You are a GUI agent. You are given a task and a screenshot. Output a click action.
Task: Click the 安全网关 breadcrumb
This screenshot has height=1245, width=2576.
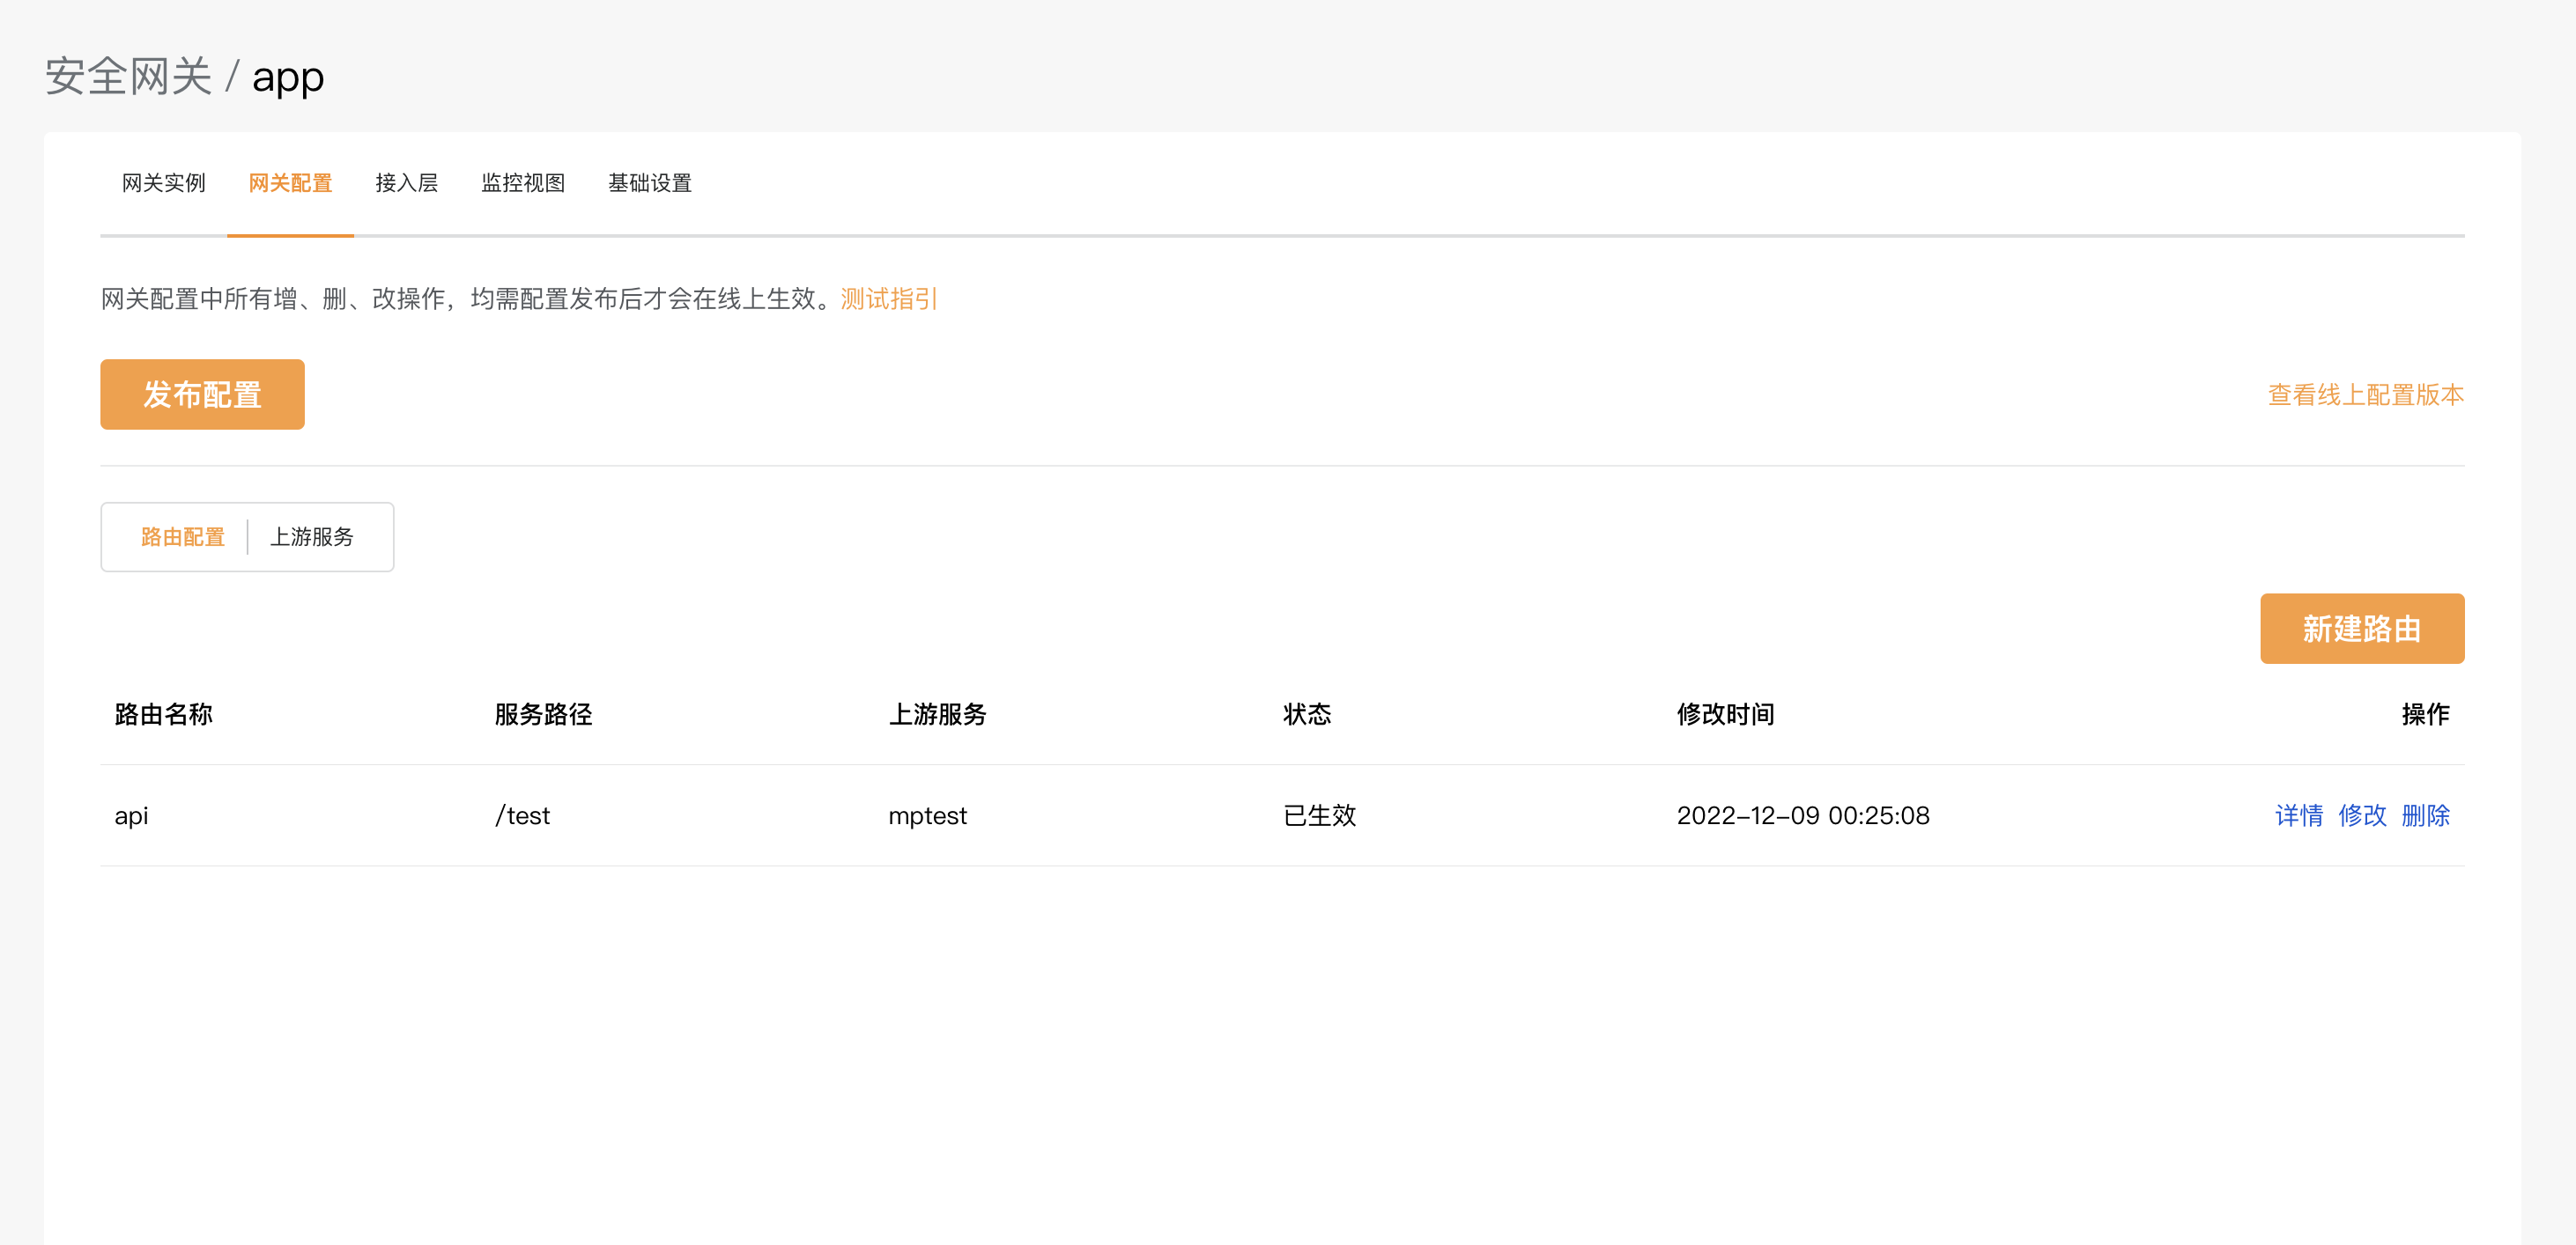click(128, 77)
